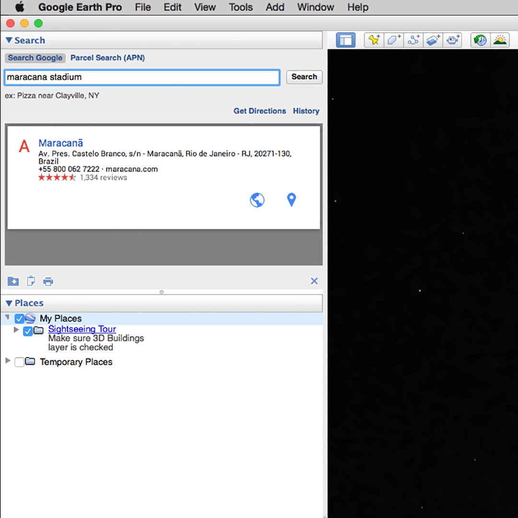
Task: Select the Add Image Overlay tool
Action: (433, 40)
